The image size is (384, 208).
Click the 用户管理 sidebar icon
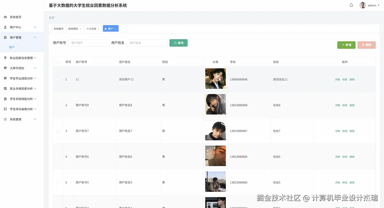pyautogui.click(x=5, y=37)
